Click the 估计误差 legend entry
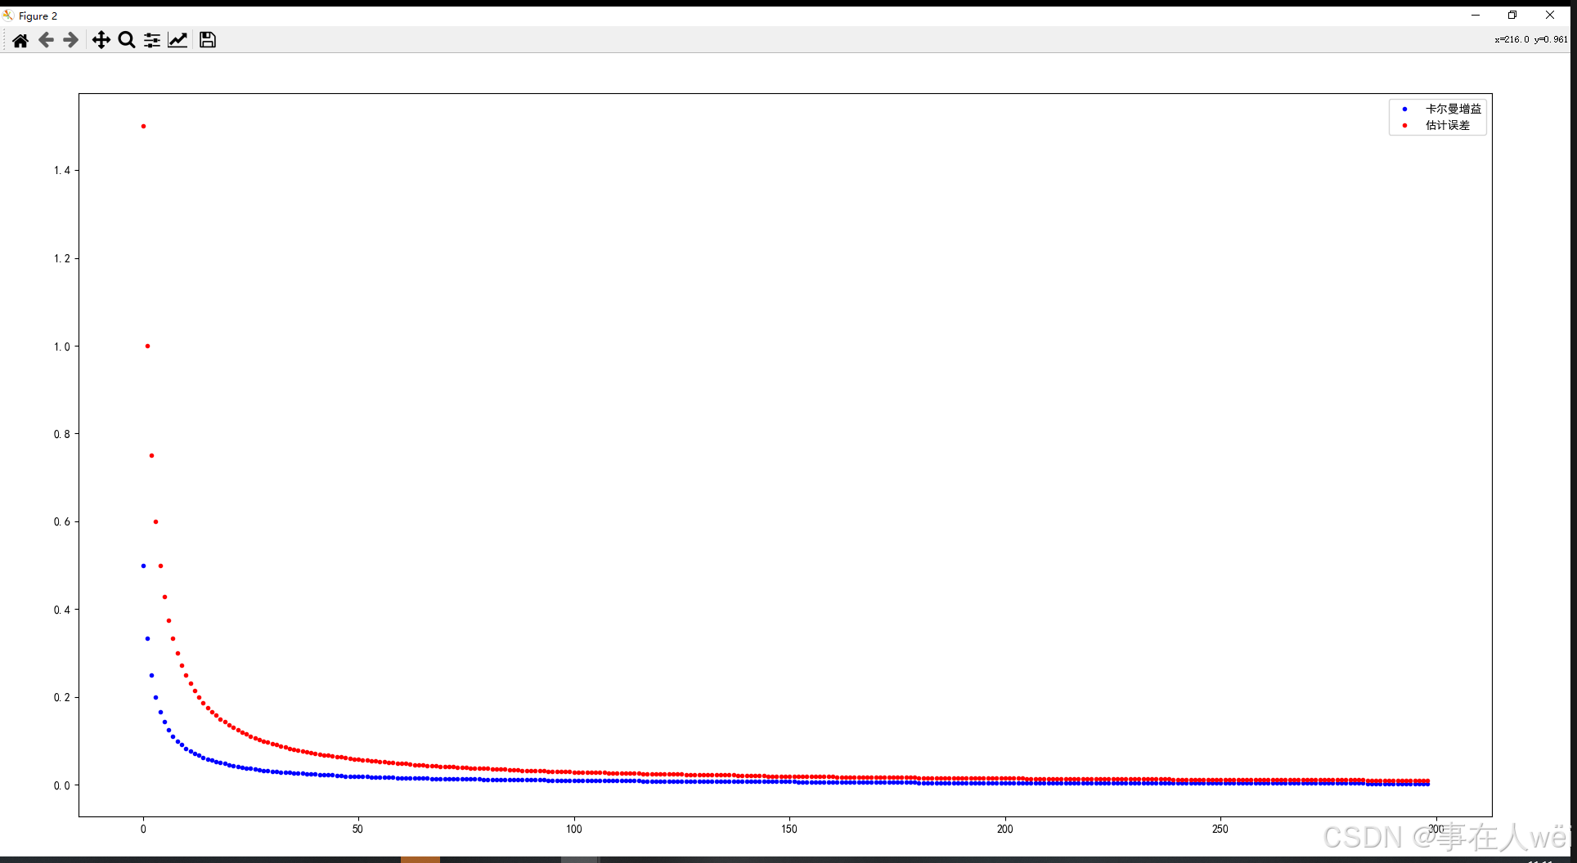 tap(1448, 125)
